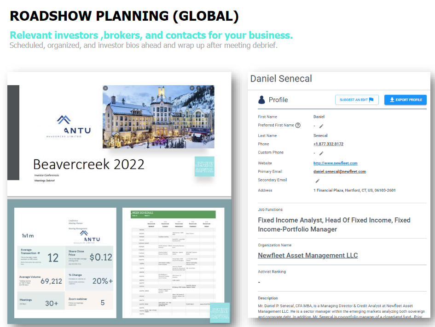Click the Zoom webinar value '5'
This screenshot has height=327, width=435.
(x=103, y=303)
